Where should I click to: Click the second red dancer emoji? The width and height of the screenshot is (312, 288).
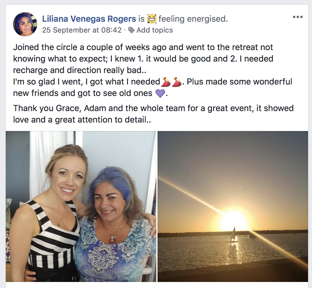(x=177, y=82)
